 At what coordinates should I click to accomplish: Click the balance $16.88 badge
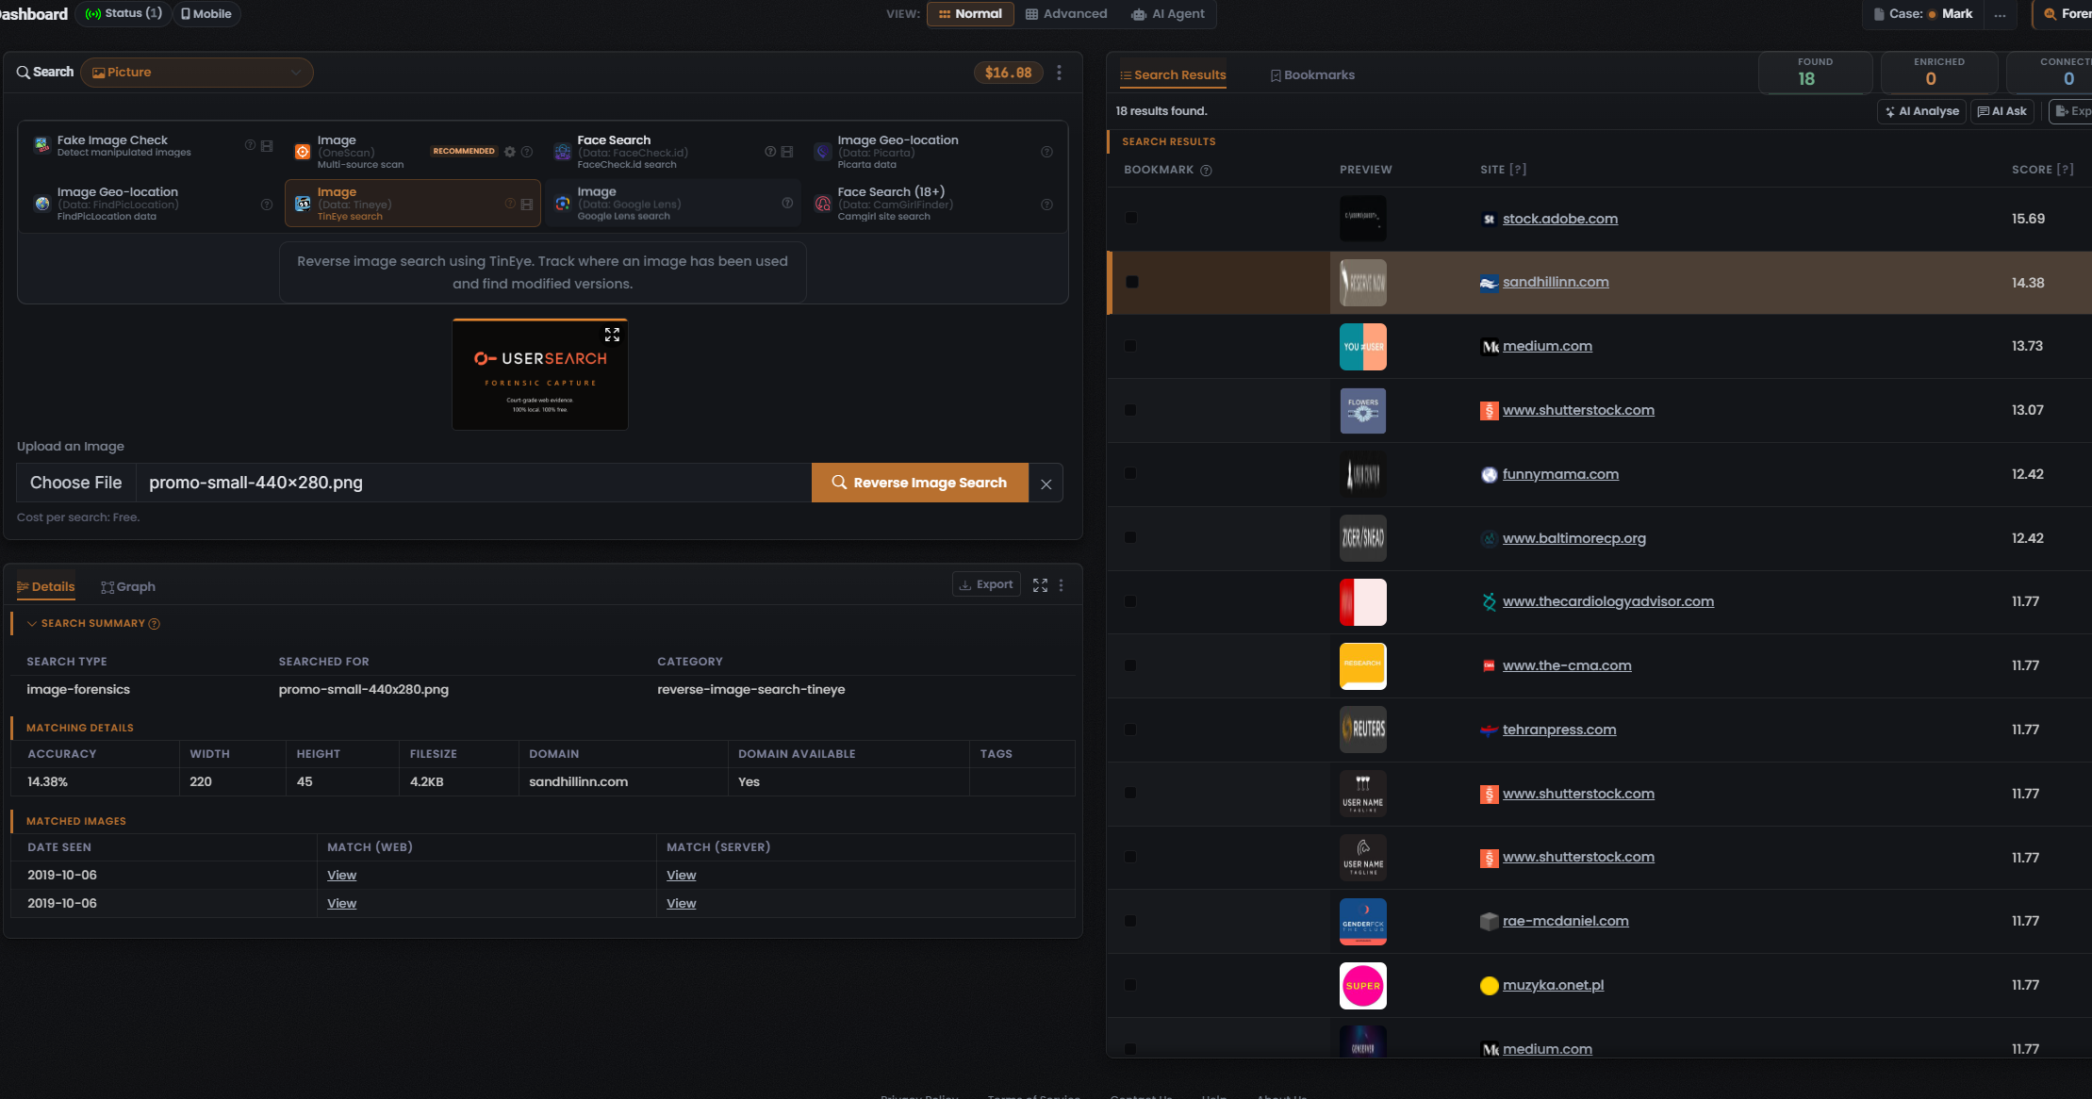[1008, 73]
